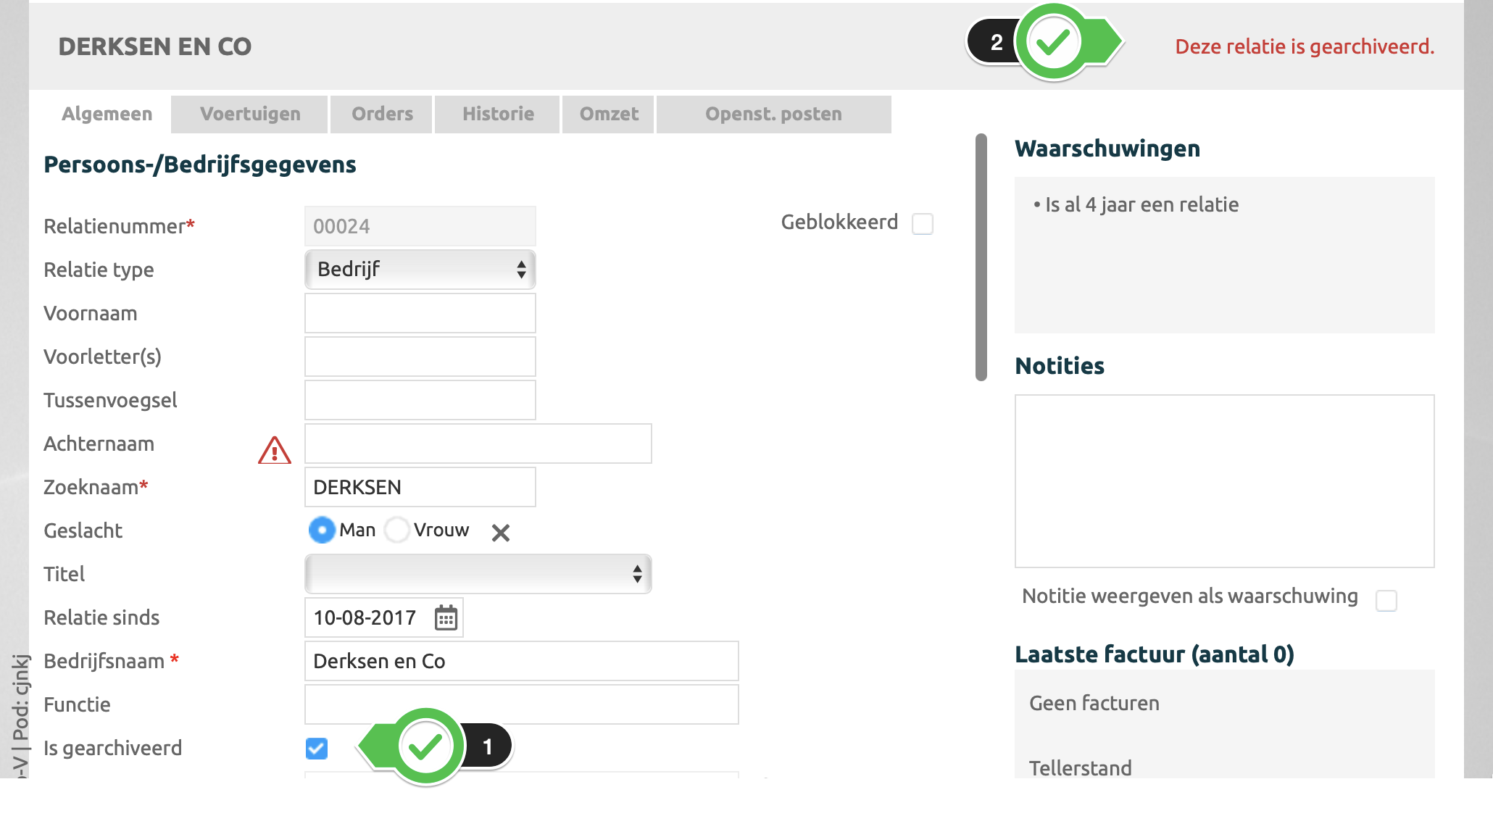Open the Relatie type dropdown
The width and height of the screenshot is (1493, 816).
coord(420,270)
